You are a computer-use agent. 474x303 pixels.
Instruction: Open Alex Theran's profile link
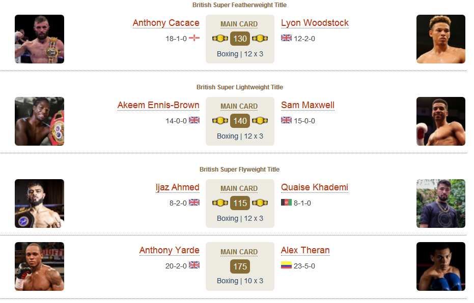[305, 250]
